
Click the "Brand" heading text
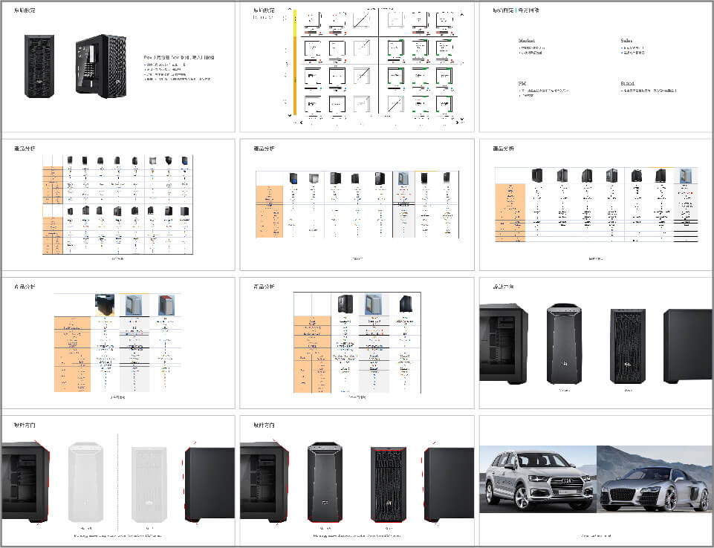click(629, 84)
